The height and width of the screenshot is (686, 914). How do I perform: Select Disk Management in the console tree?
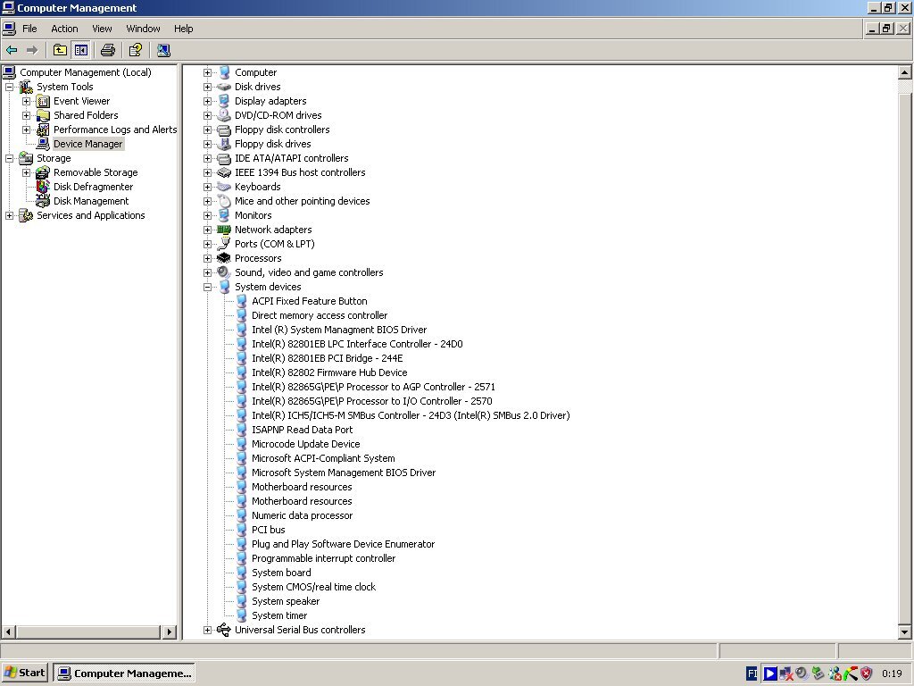[x=91, y=201]
